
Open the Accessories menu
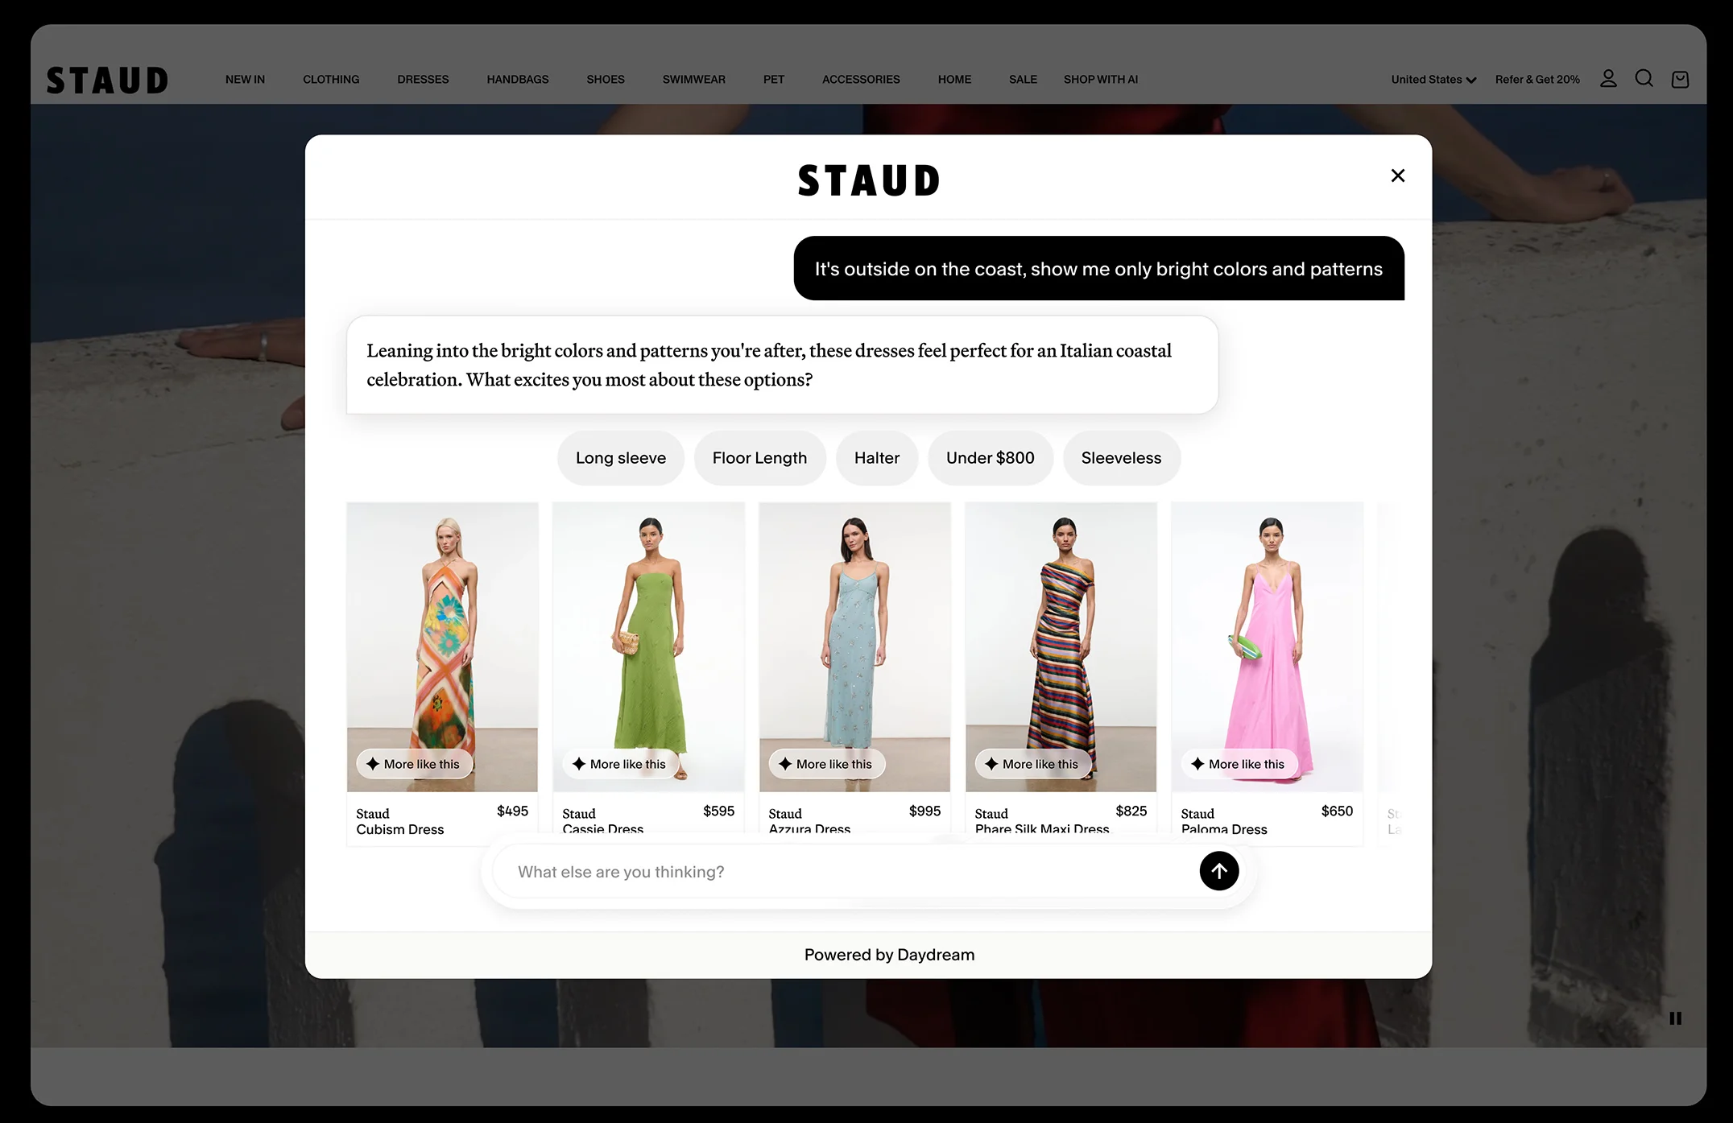click(x=861, y=80)
